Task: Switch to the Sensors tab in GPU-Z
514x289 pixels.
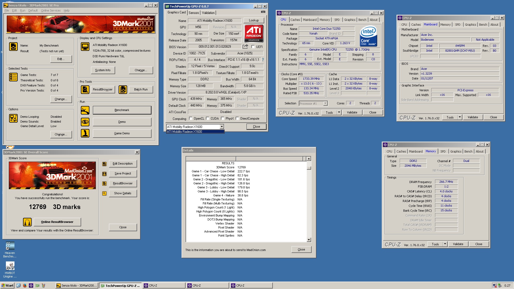Action: click(194, 13)
